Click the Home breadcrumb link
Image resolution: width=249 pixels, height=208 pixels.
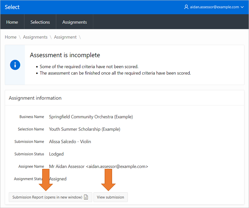coord(11,37)
